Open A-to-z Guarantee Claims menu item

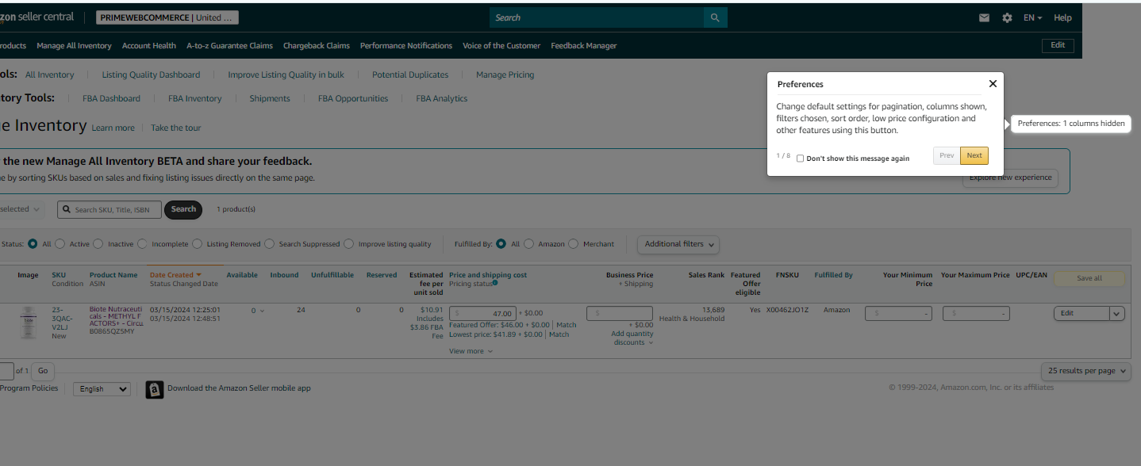pyautogui.click(x=229, y=46)
